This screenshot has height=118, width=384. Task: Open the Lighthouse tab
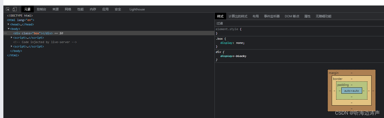pos(137,9)
